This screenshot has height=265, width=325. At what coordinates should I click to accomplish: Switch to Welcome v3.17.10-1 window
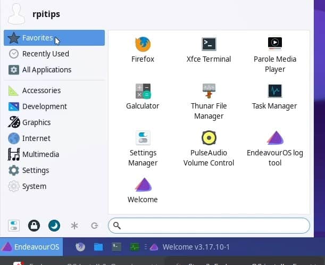(x=190, y=247)
